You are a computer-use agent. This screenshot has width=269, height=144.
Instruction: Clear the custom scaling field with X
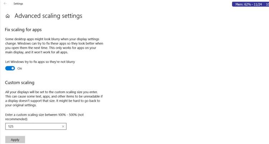63,126
